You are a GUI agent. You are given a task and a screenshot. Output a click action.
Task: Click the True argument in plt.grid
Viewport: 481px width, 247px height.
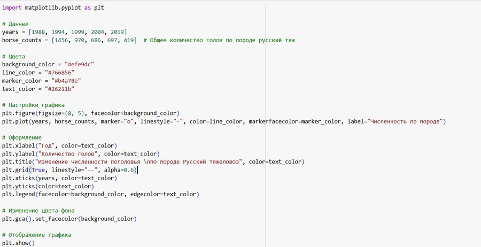[39, 170]
